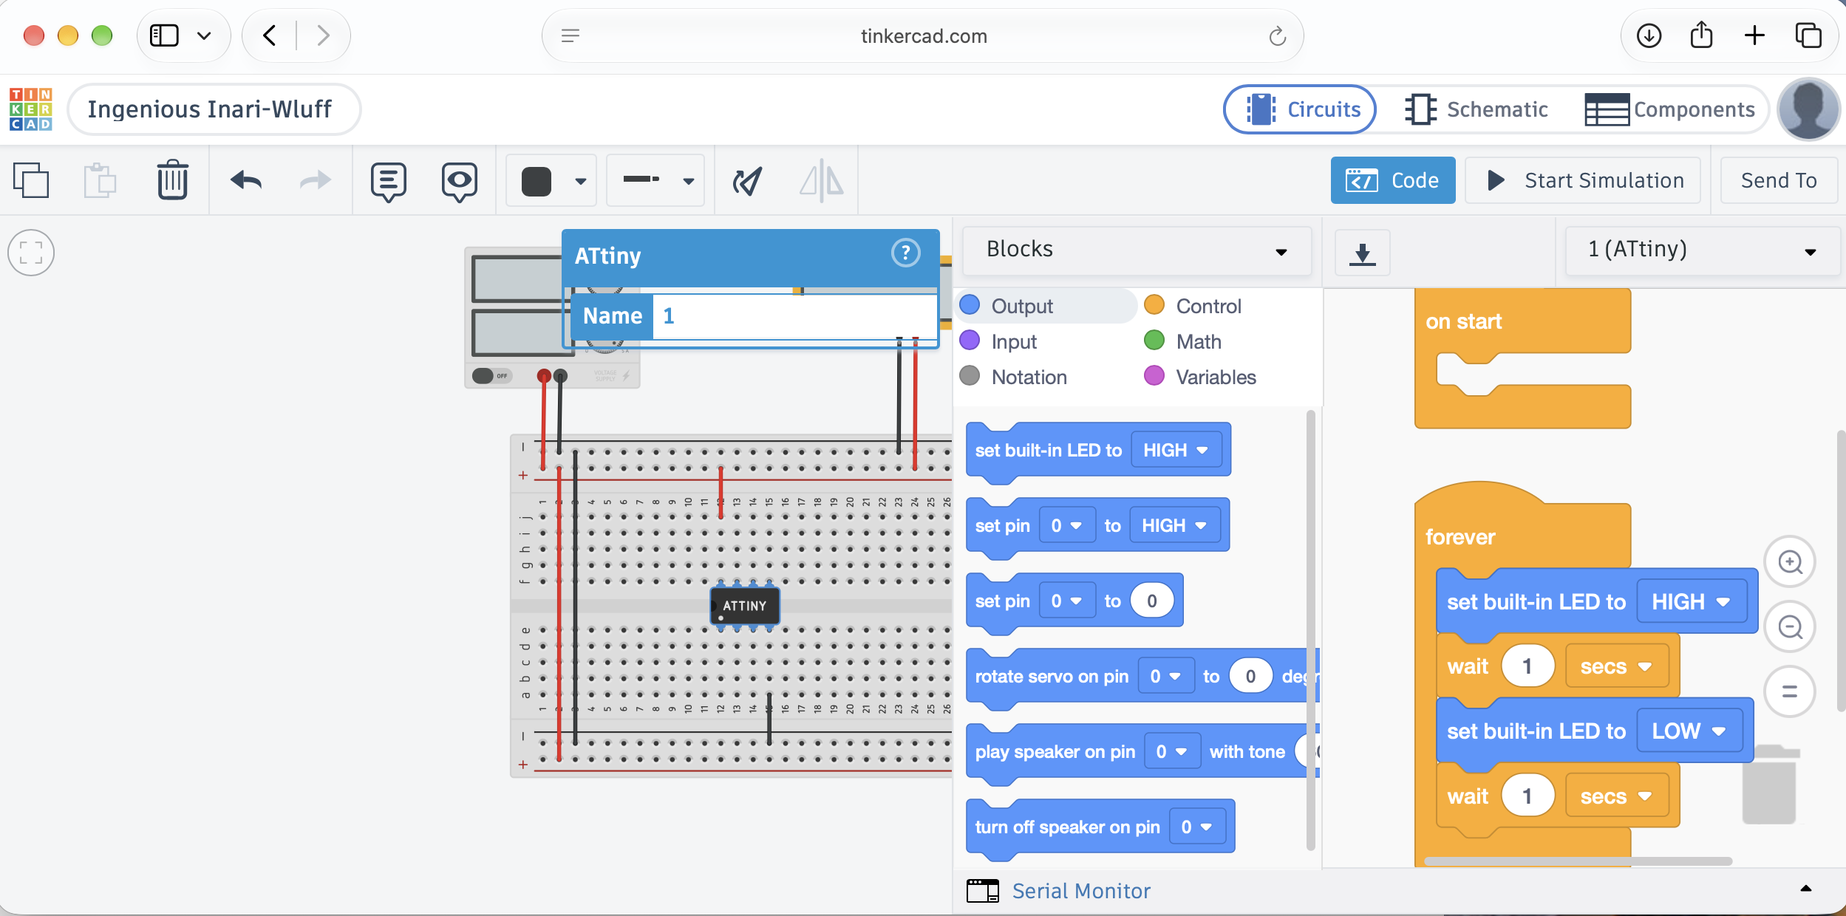The width and height of the screenshot is (1846, 916).
Task: Click the Send To button
Action: tap(1779, 180)
